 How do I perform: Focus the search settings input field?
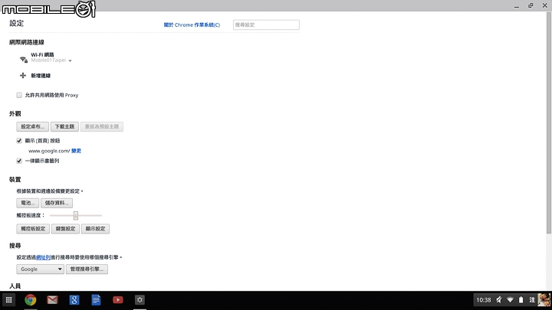point(266,25)
